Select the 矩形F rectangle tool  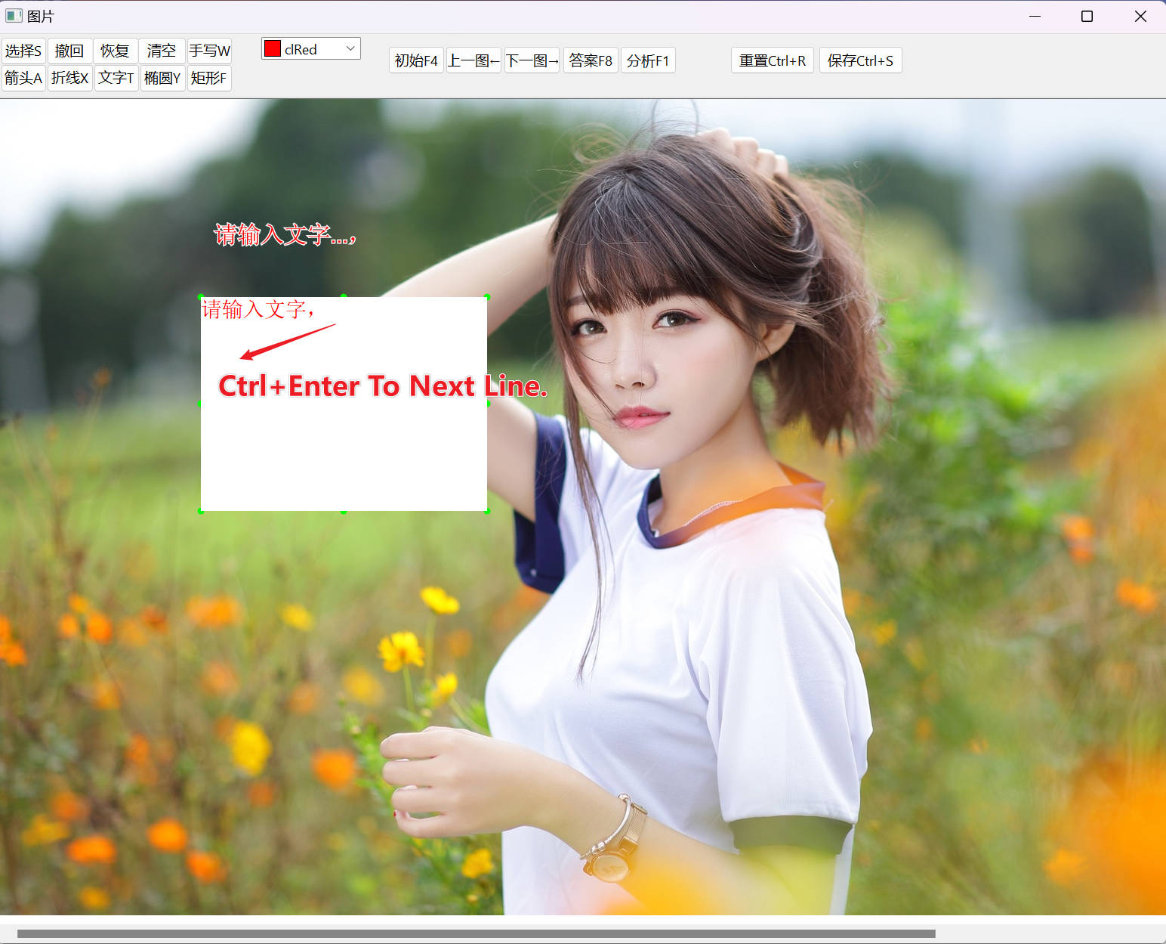coord(209,78)
